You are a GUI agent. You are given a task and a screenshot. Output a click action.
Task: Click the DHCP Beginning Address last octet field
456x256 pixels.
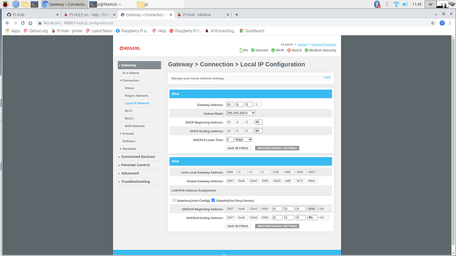coord(258,122)
